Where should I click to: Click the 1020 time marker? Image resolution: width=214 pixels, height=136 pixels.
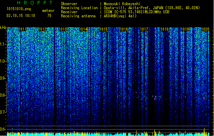coord(205,29)
